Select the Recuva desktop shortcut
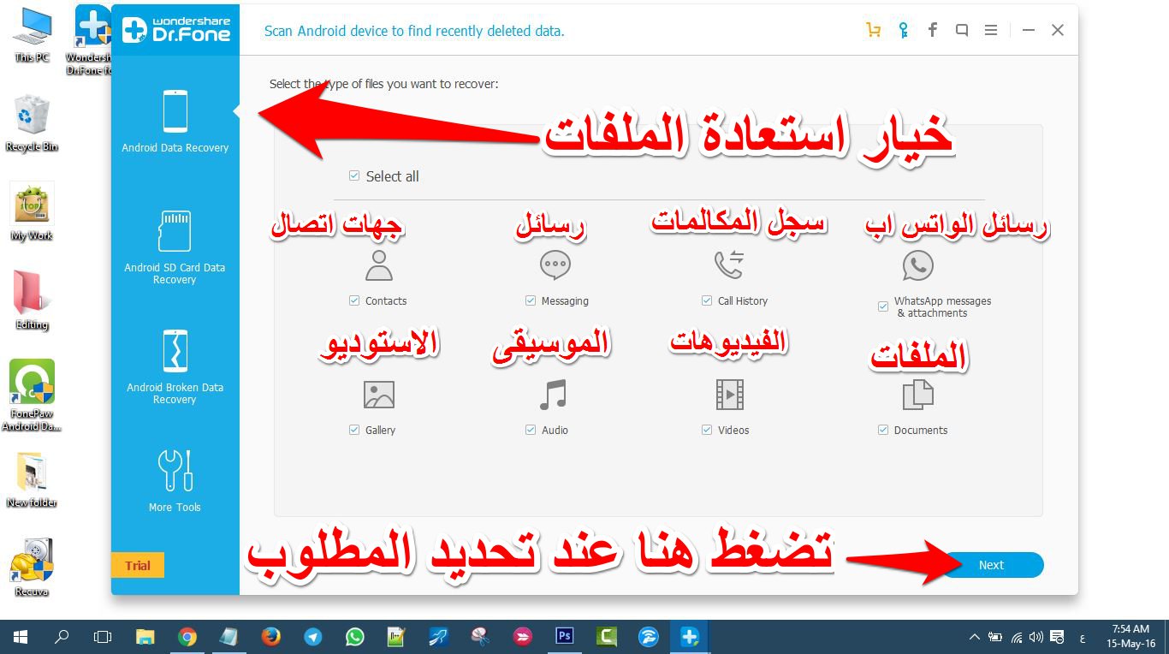 point(32,568)
